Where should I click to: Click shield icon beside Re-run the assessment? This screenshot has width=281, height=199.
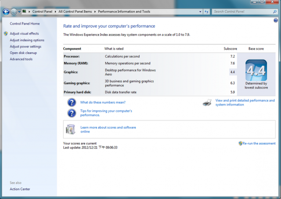(x=240, y=143)
